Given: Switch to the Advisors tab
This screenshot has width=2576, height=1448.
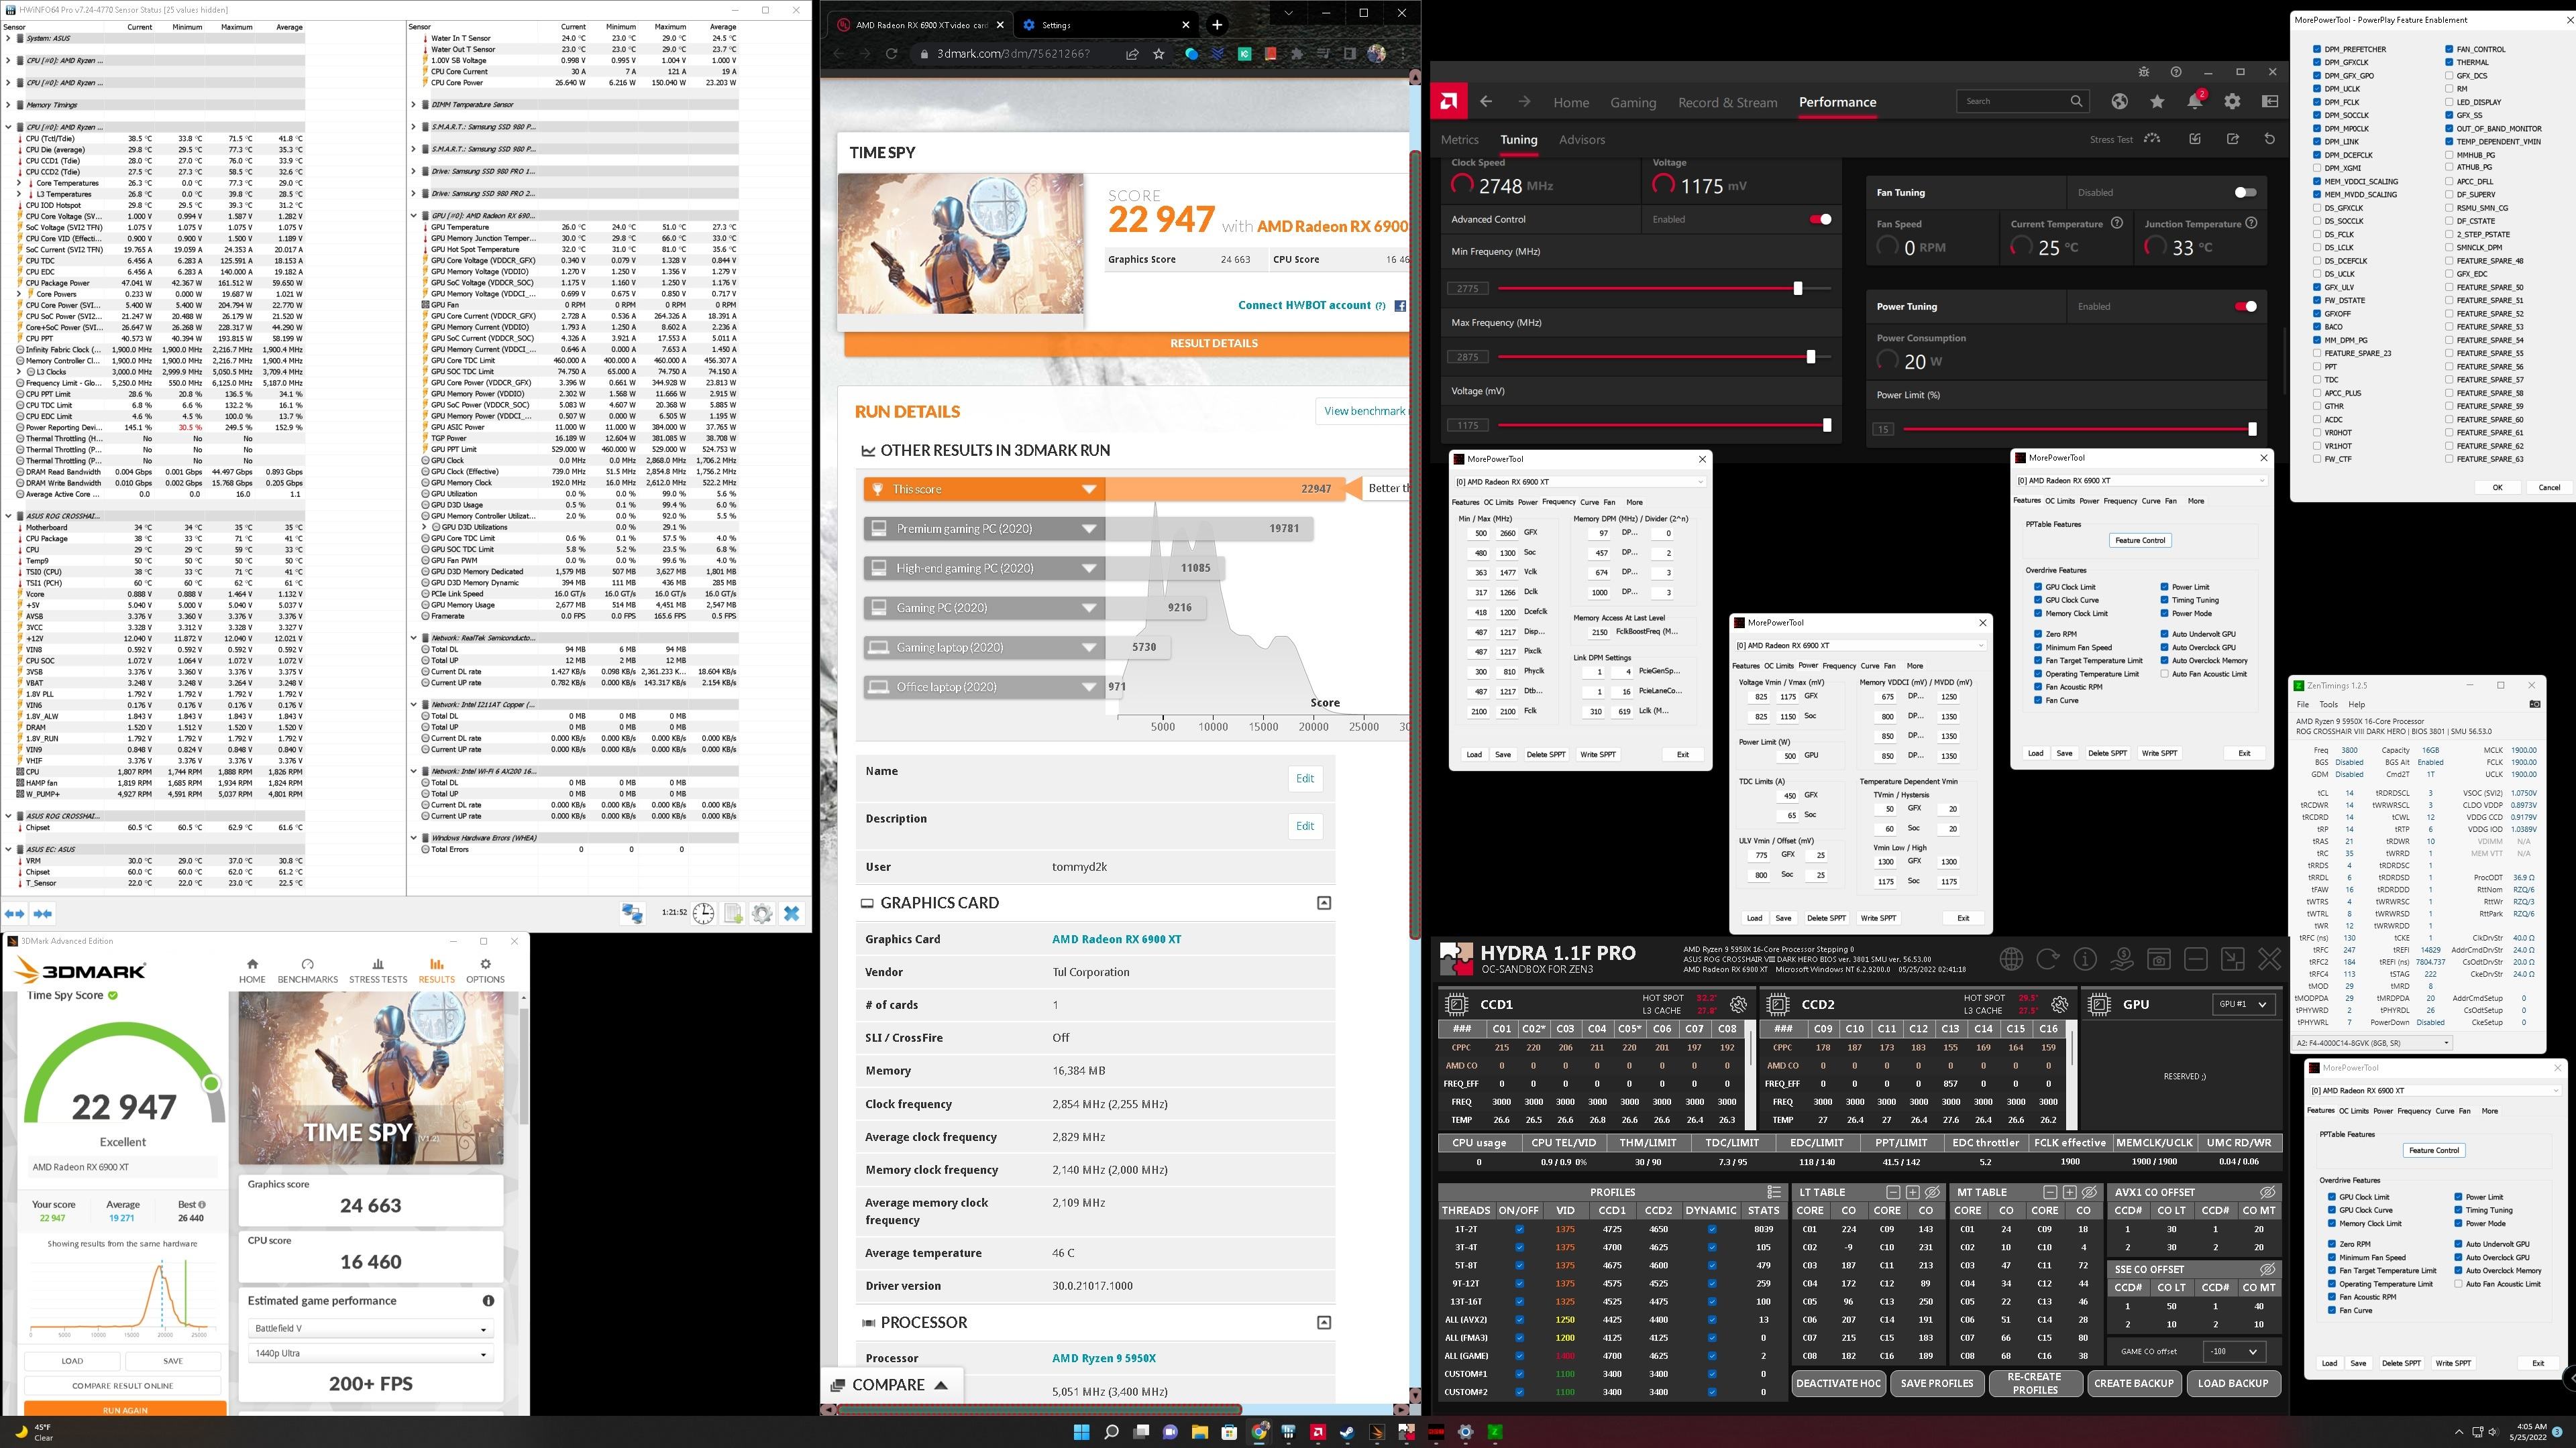Looking at the screenshot, I should 1581,140.
